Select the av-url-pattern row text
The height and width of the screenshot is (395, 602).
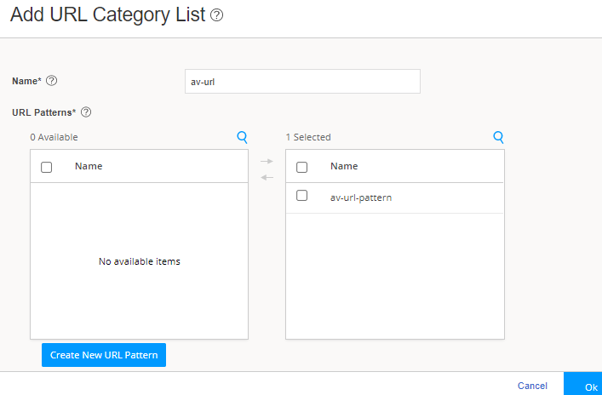pos(361,197)
